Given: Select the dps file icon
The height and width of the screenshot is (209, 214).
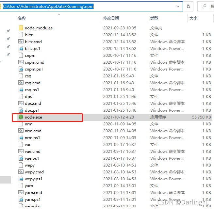Looking at the screenshot, I should [x=21, y=96].
